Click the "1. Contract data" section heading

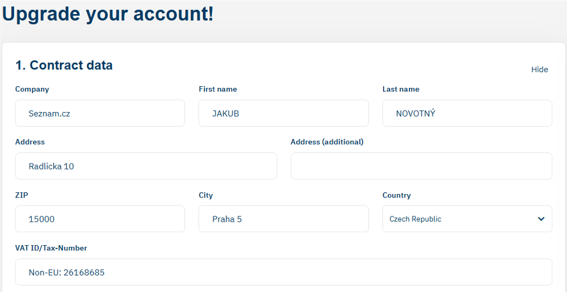[x=64, y=65]
